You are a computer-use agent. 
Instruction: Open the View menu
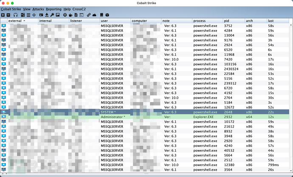27,9
